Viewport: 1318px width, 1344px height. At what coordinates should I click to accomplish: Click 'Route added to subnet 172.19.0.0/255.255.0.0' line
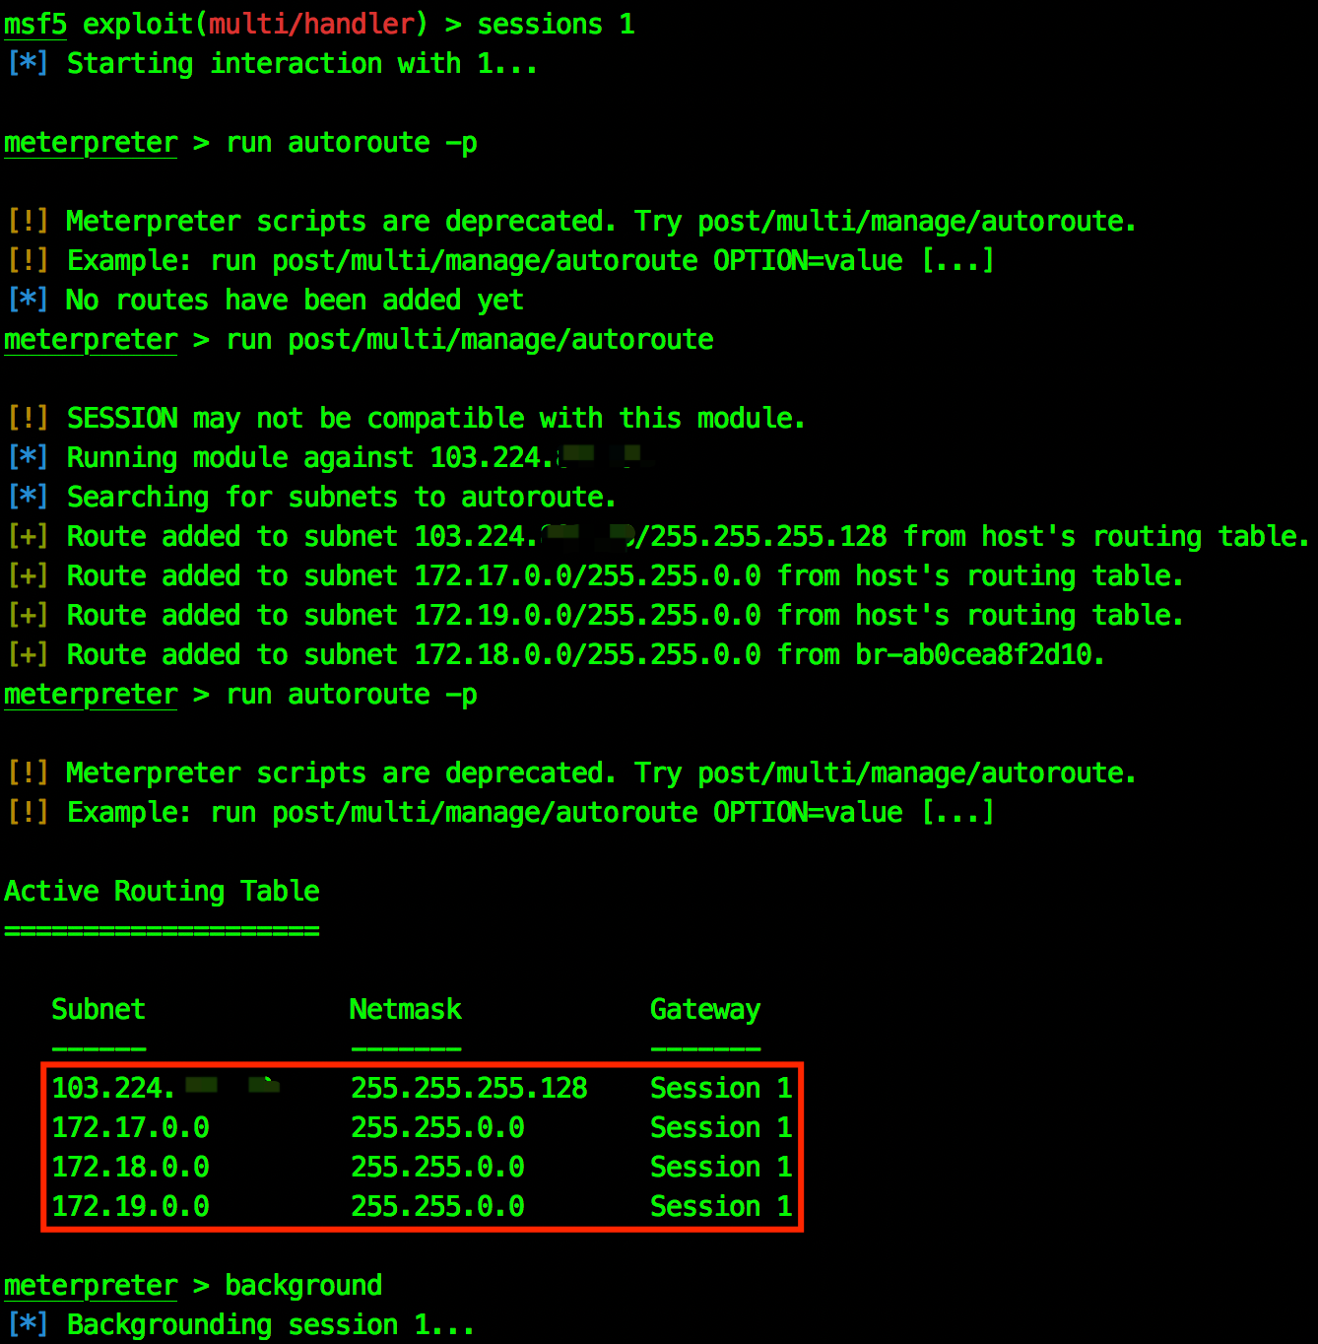point(595,615)
